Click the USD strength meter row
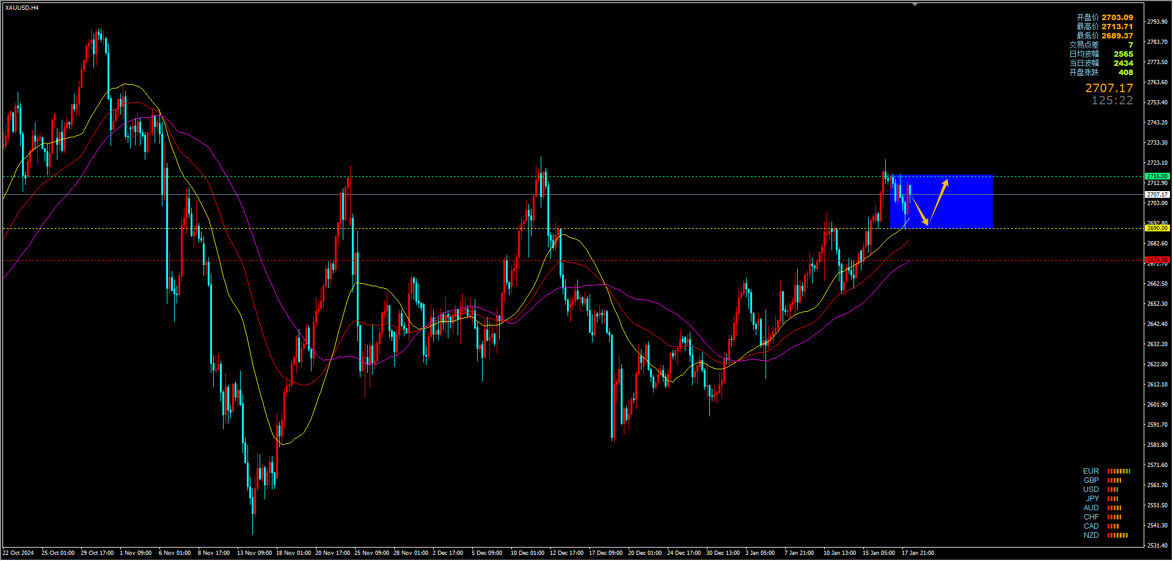Image resolution: width=1173 pixels, height=561 pixels. click(1101, 490)
